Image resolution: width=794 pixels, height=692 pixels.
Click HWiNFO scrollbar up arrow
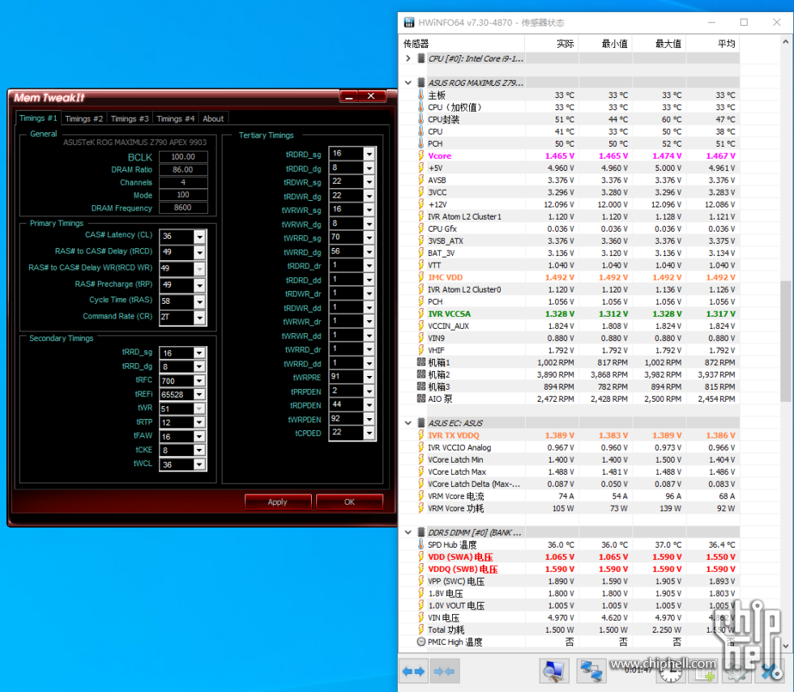click(x=785, y=43)
